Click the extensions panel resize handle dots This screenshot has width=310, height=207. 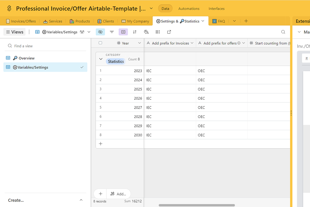point(291,113)
